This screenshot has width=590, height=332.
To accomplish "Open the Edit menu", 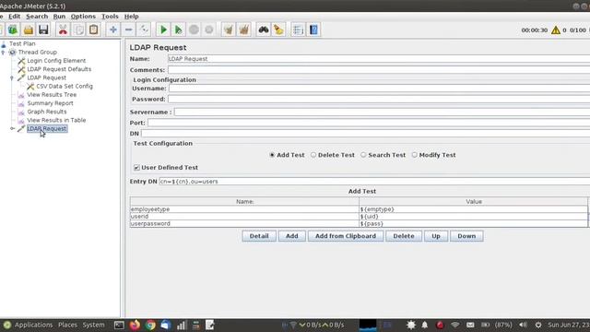I will pyautogui.click(x=15, y=17).
